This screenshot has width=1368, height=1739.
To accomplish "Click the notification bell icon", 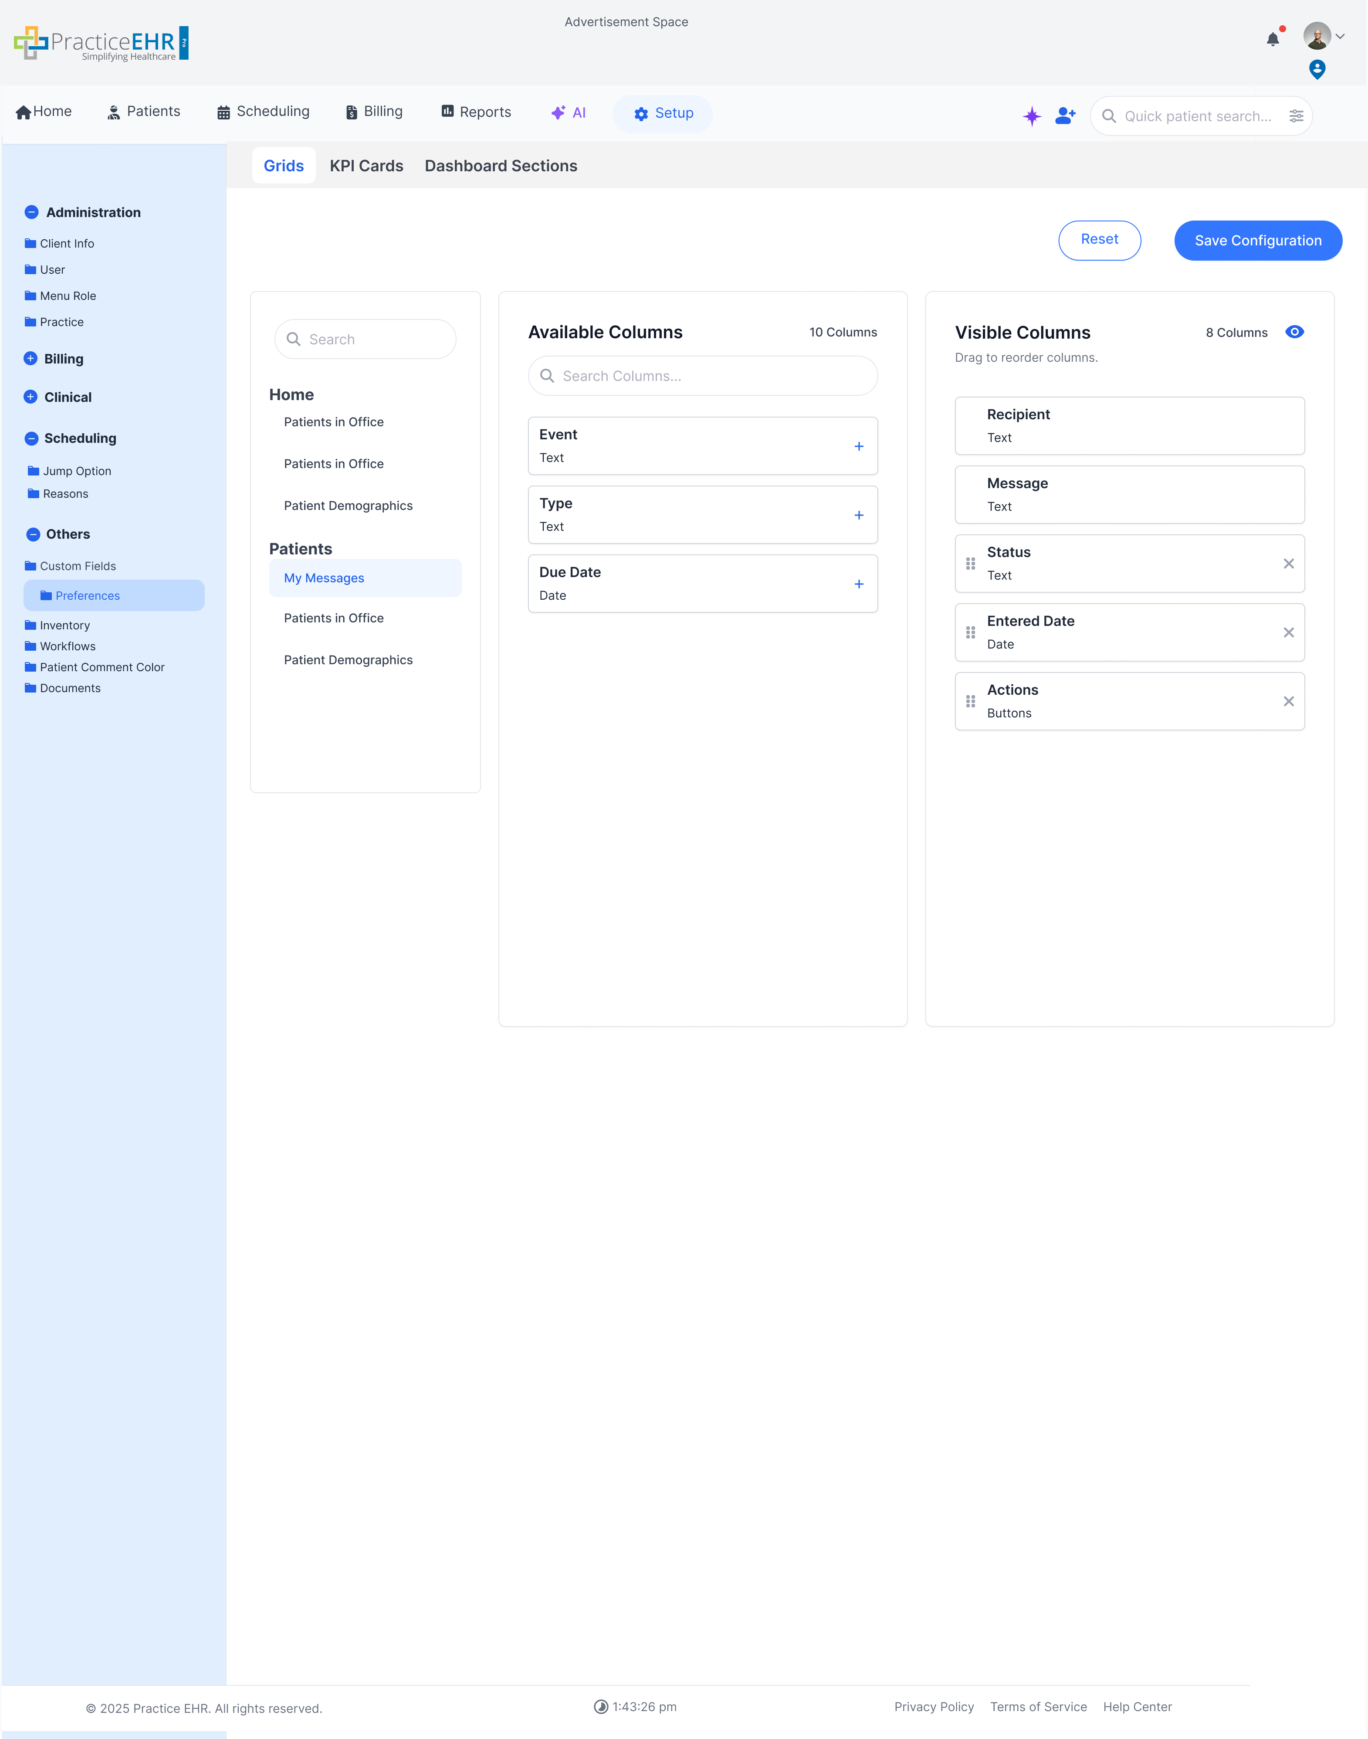I will [x=1273, y=38].
